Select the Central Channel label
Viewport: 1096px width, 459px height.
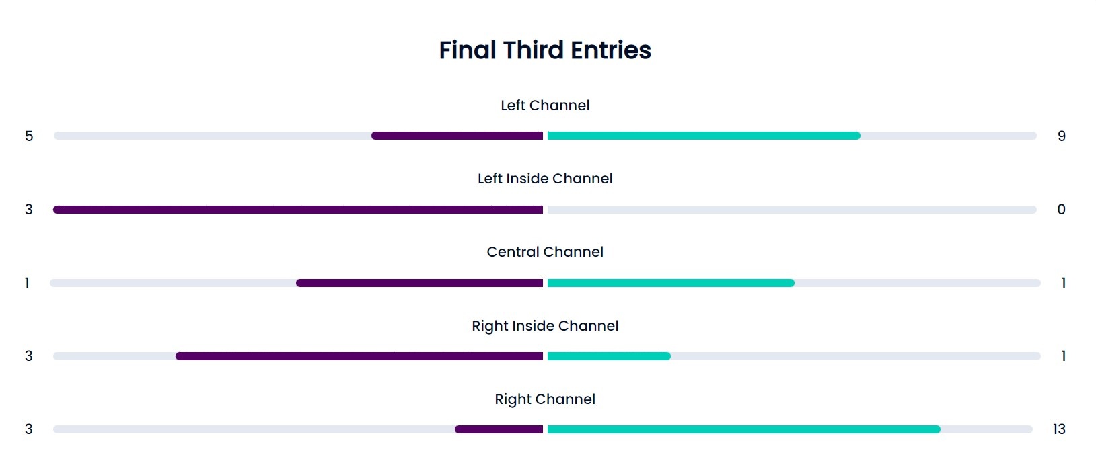click(x=545, y=252)
